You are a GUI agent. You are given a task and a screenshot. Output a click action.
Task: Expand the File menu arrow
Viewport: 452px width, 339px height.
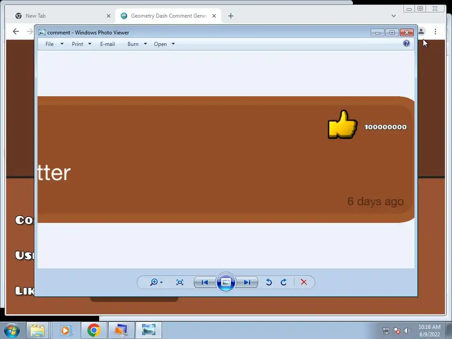click(62, 44)
